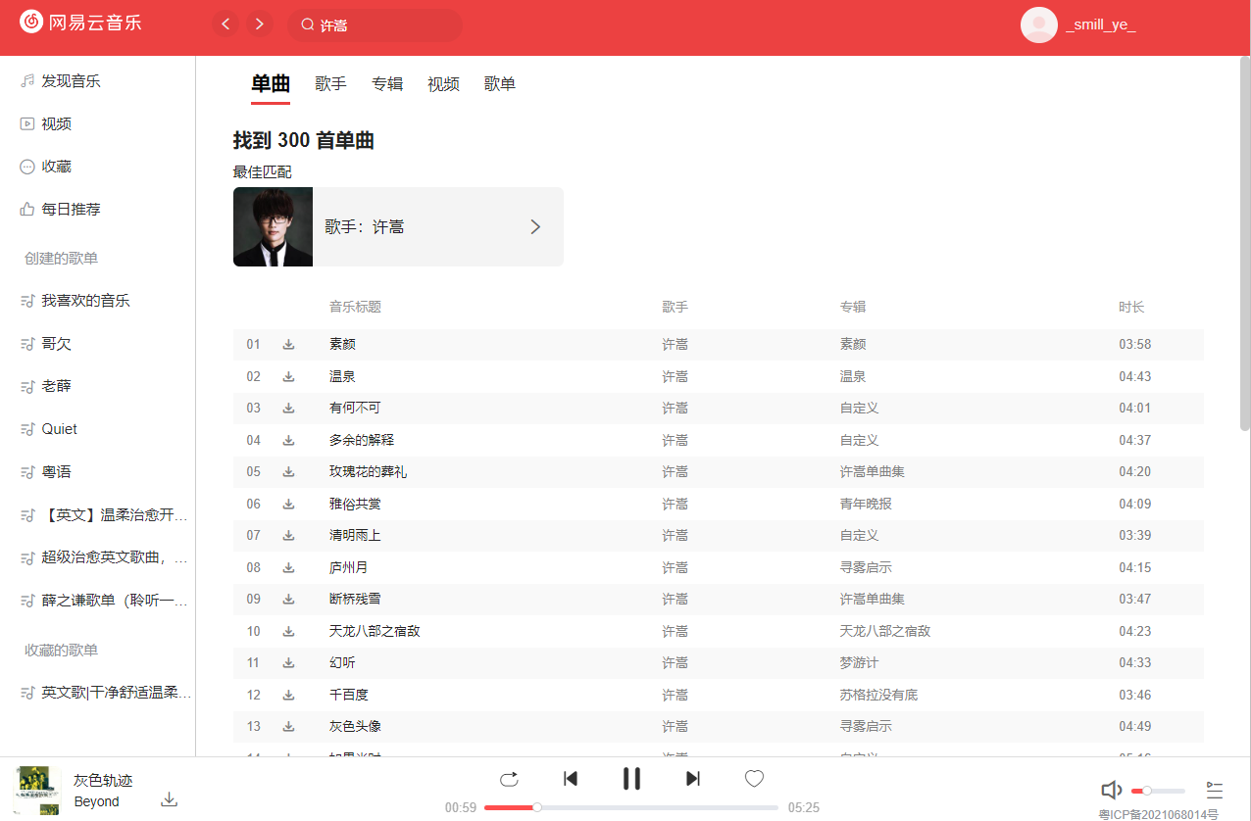Download song 12 千百度
This screenshot has height=821, width=1251.
(x=288, y=695)
